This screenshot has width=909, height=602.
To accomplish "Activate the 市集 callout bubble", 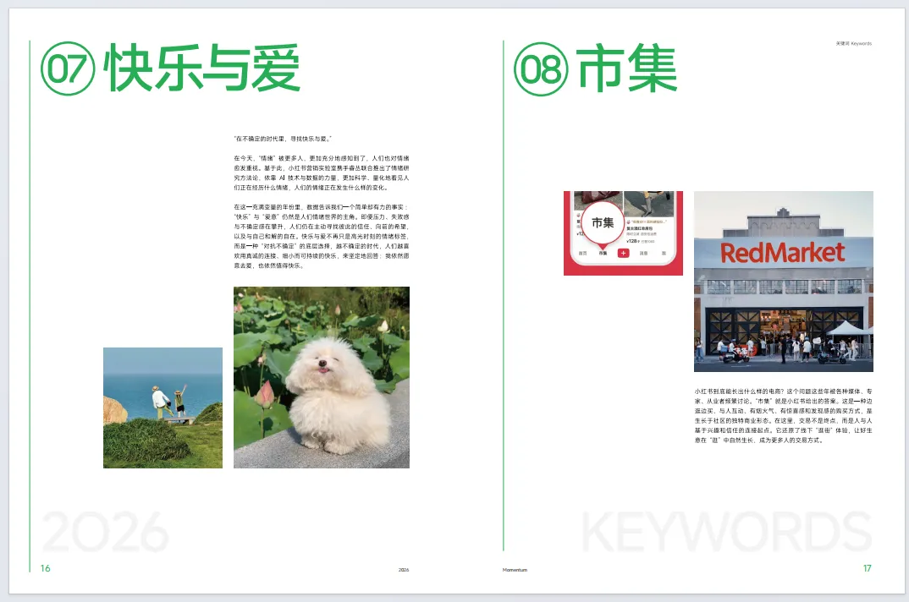I will coord(604,222).
